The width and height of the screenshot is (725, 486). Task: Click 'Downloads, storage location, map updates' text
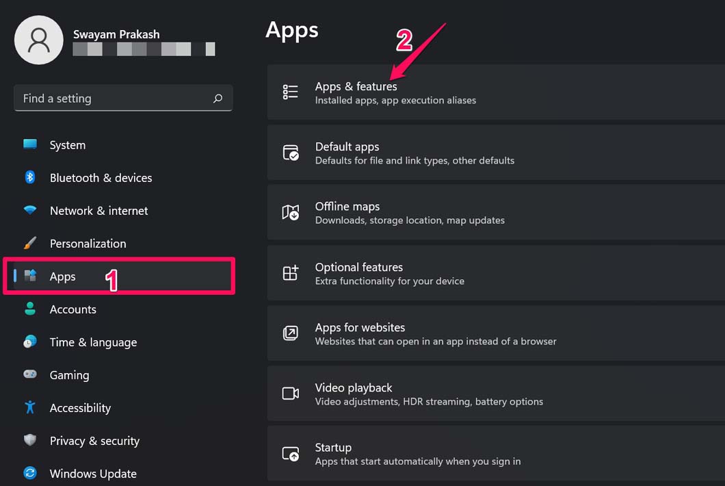(x=410, y=220)
